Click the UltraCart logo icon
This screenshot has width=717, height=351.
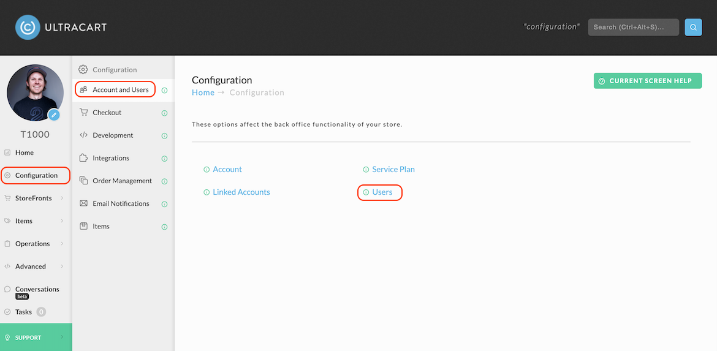[x=28, y=28]
